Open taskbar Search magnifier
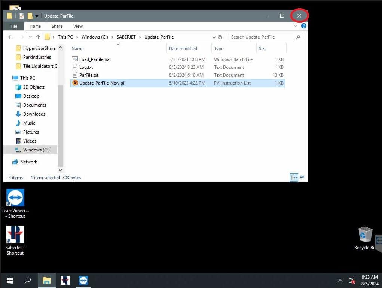Image resolution: width=382 pixels, height=288 pixels. pos(28,281)
